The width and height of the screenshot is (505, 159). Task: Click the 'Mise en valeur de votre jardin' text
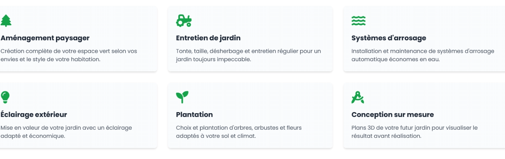tap(66, 132)
